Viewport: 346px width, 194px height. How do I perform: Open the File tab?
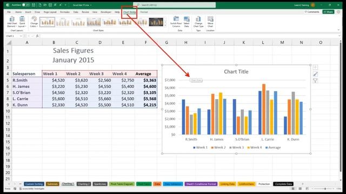coord(9,12)
